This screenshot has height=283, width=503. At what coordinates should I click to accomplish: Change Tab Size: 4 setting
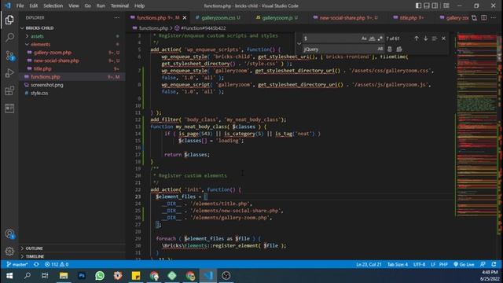(398, 264)
